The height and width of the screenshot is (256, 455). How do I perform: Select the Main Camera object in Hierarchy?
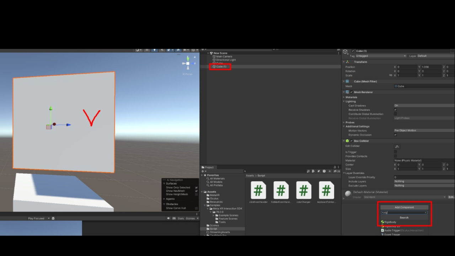tap(224, 57)
